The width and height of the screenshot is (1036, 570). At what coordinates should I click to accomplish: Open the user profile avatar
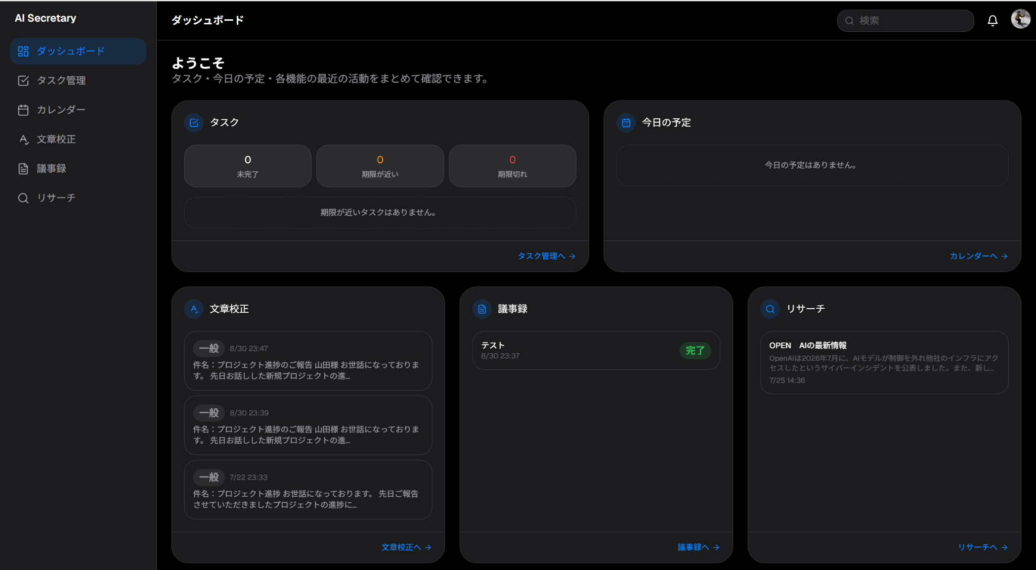point(1020,19)
